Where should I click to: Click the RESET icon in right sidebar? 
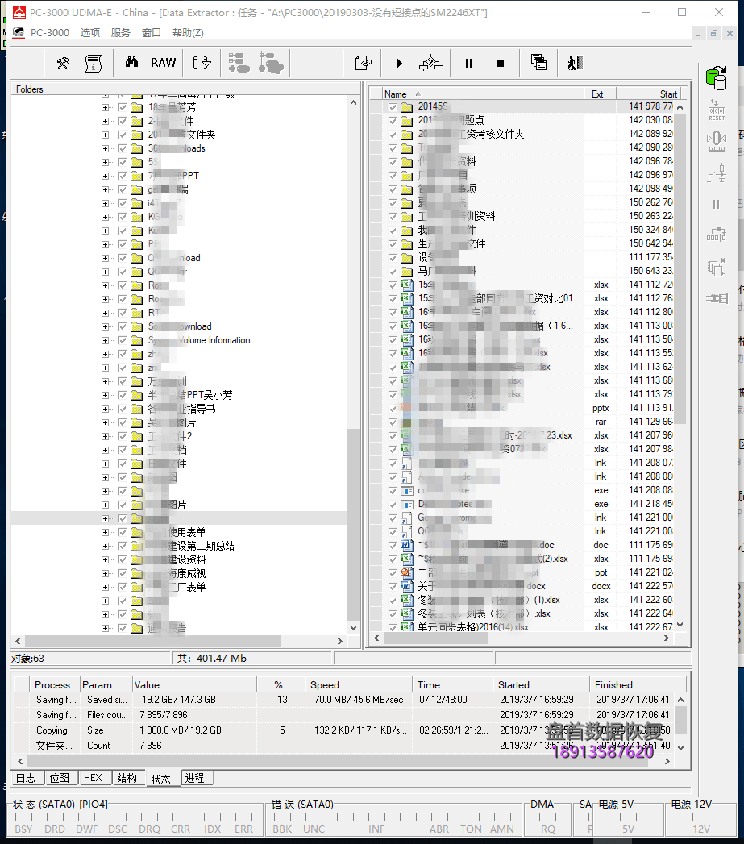click(717, 110)
